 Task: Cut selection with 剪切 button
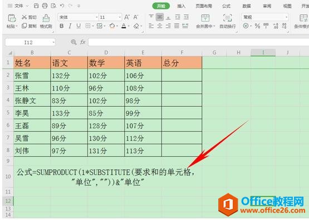29,17
